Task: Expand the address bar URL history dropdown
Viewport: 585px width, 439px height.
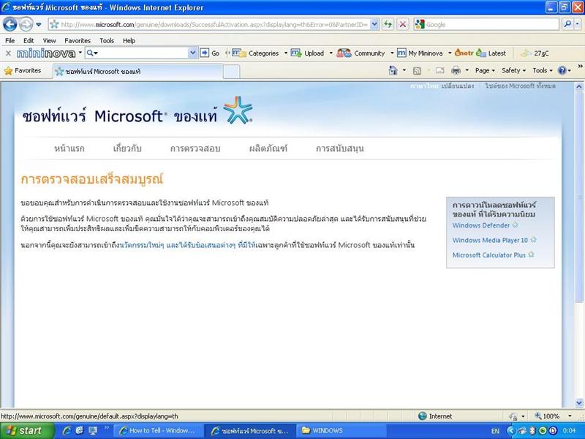Action: point(374,25)
